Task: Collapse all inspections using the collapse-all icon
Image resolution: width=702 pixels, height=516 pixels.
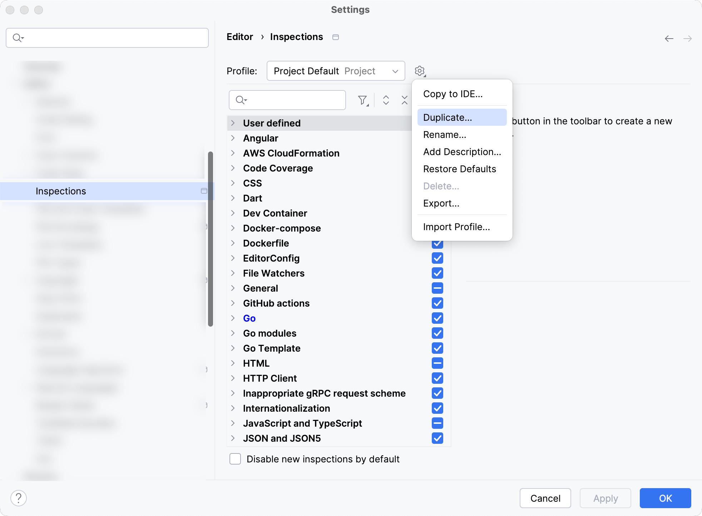Action: coord(404,100)
